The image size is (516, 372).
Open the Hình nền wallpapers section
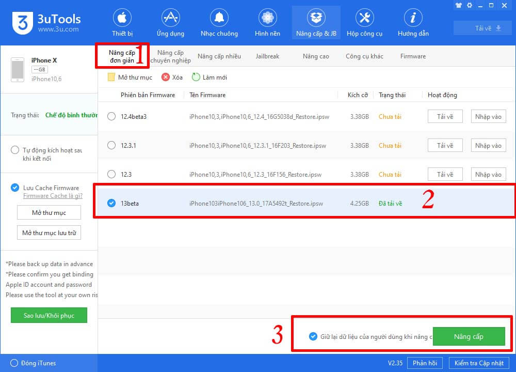pyautogui.click(x=267, y=22)
